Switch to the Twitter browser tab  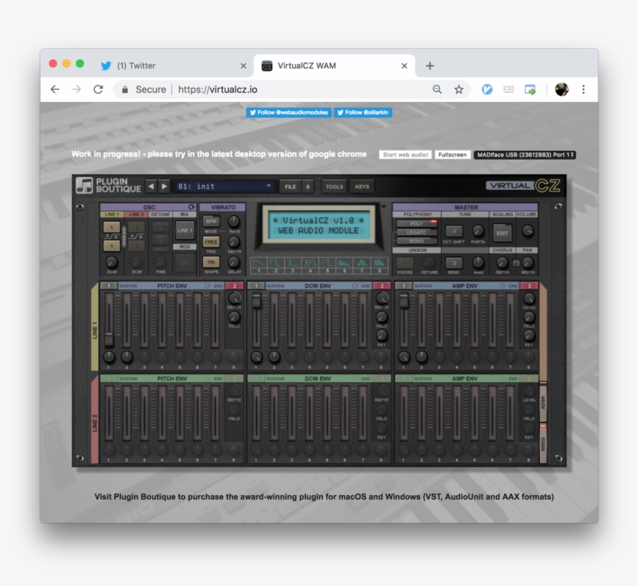(x=167, y=66)
